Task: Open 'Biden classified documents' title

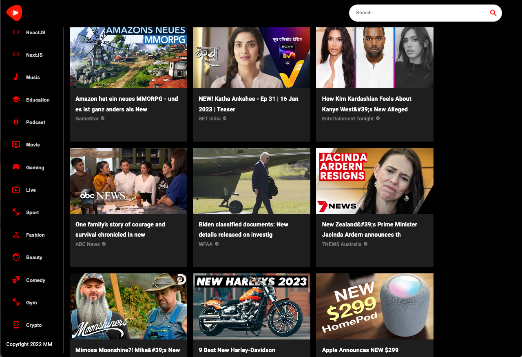Action: click(243, 230)
